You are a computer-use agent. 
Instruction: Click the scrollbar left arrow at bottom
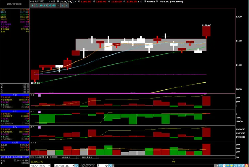(x=113, y=166)
